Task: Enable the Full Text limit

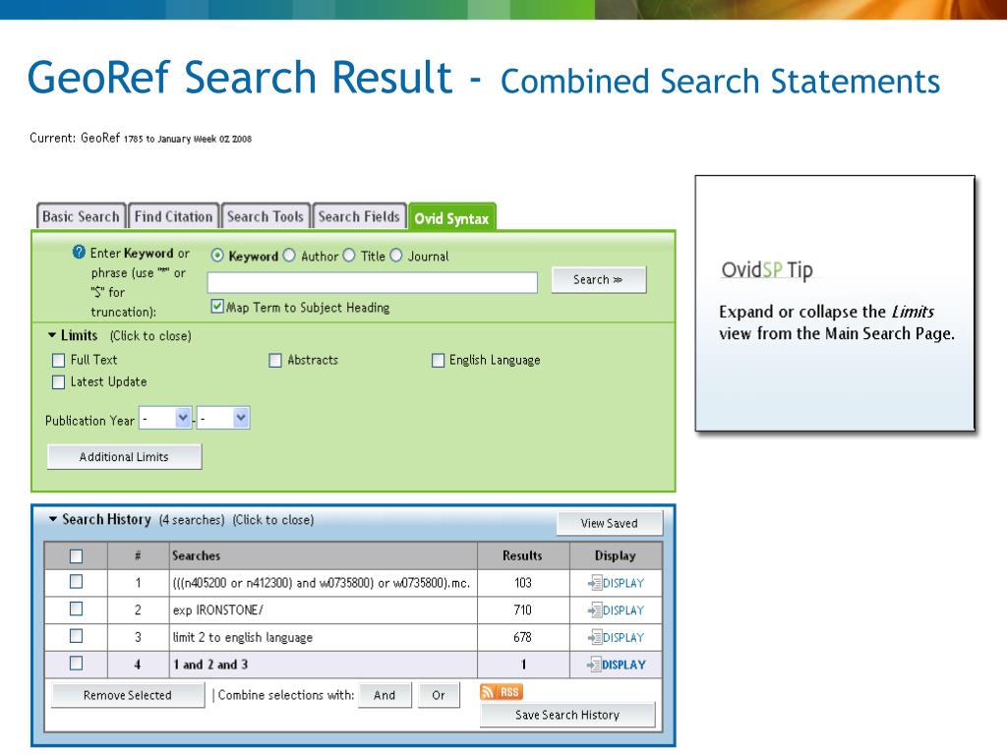Action: (x=58, y=360)
